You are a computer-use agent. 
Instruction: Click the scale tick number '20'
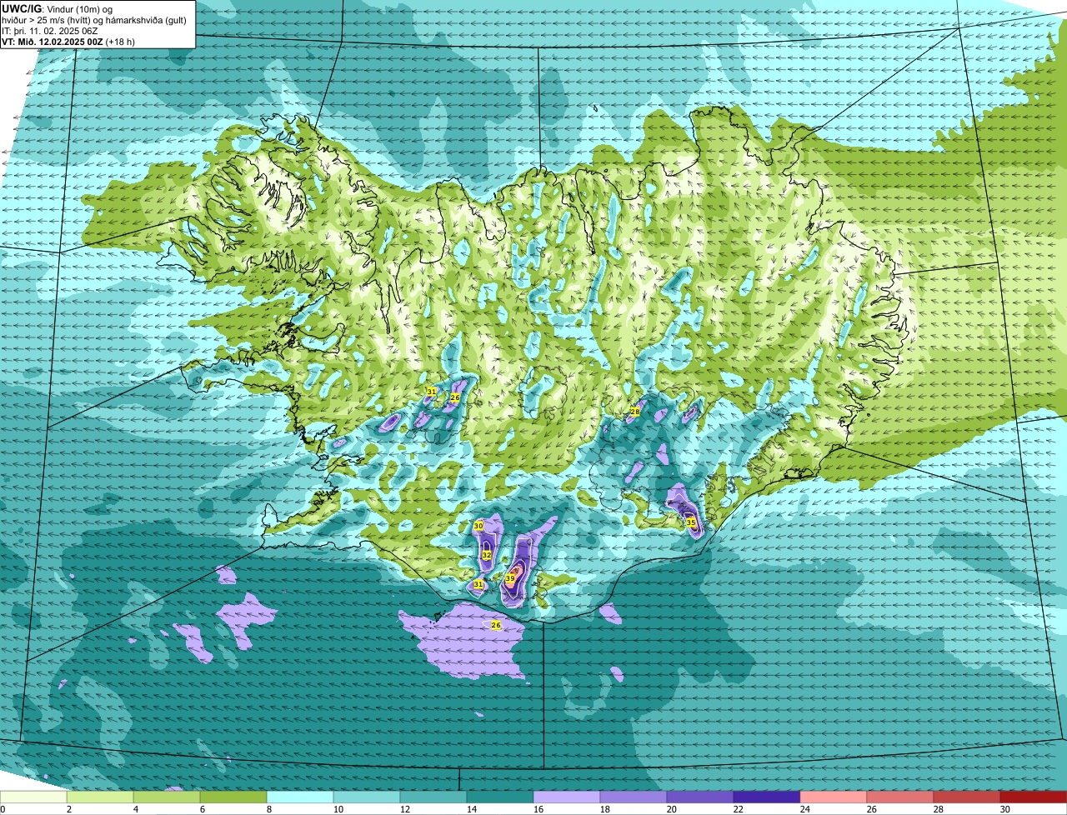[x=672, y=809]
